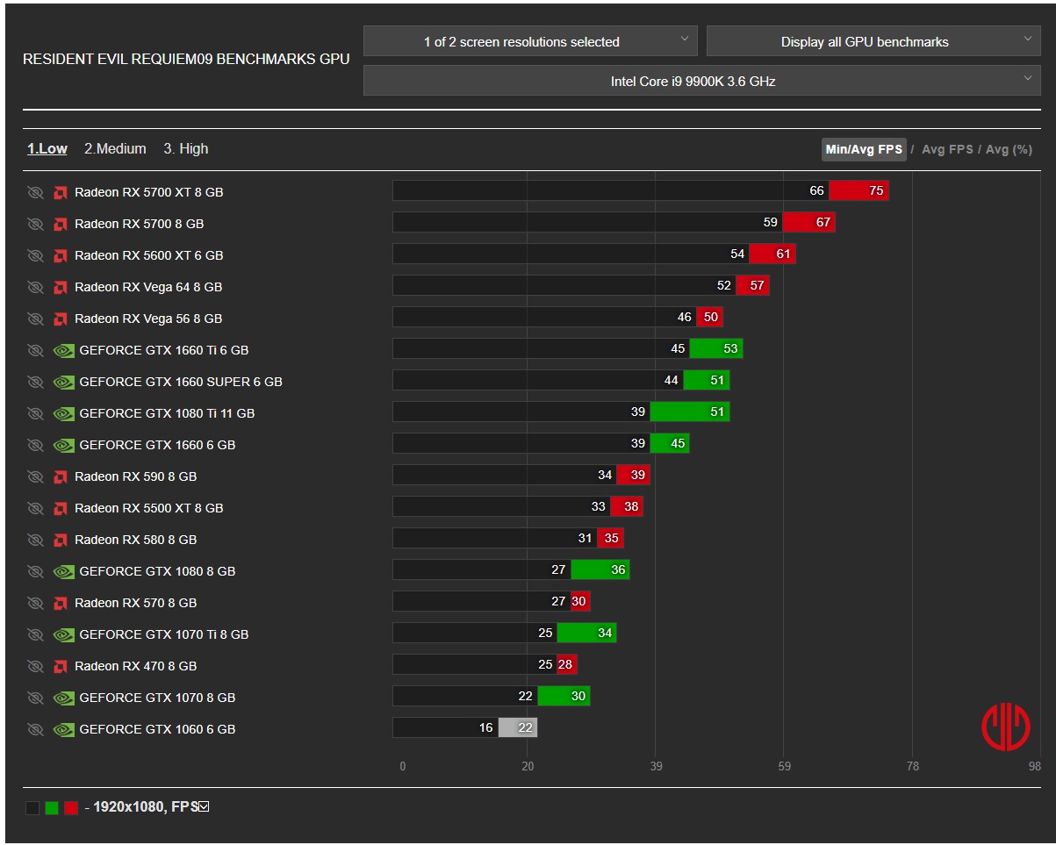Select the Avg (%) display mode

[x=1009, y=149]
